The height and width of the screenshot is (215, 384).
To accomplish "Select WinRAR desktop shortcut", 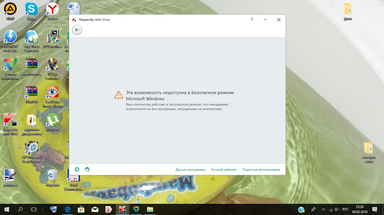I will (x=31, y=95).
